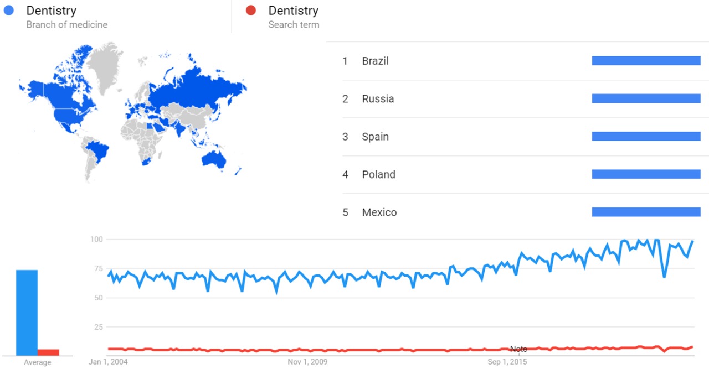The image size is (709, 374).
Task: Select the Dentistry Search term entry
Action: pos(294,17)
